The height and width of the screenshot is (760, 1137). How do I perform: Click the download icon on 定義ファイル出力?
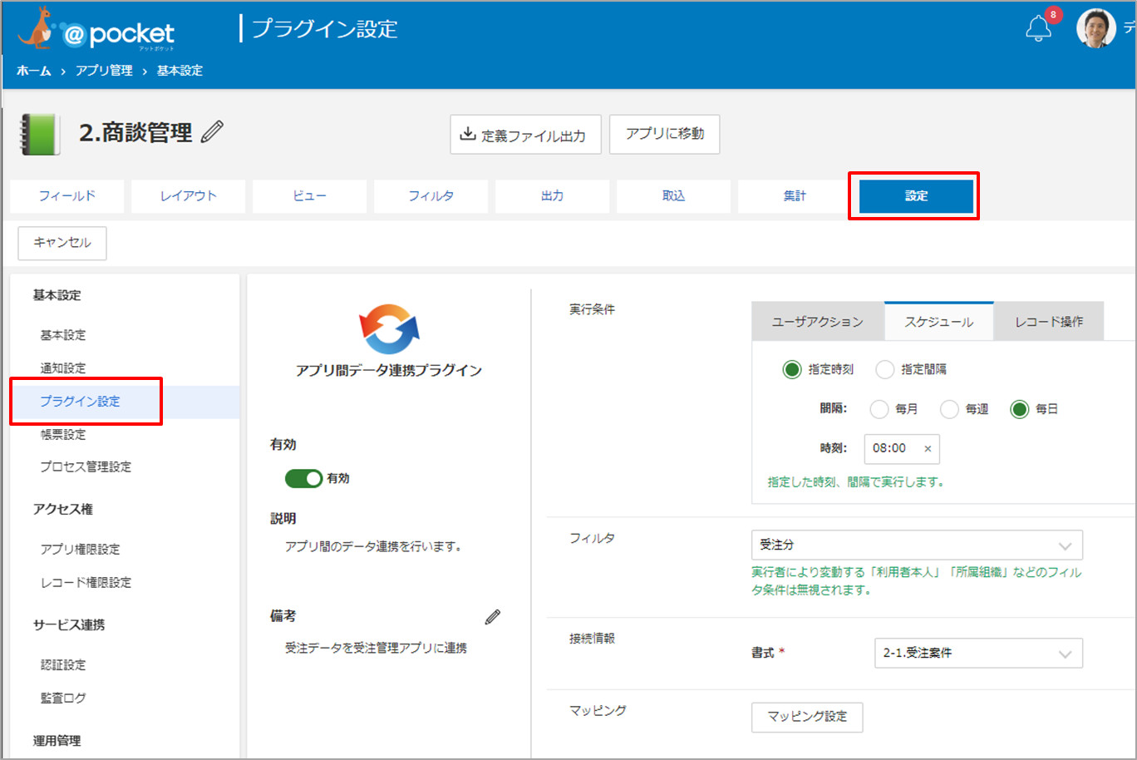click(x=468, y=134)
